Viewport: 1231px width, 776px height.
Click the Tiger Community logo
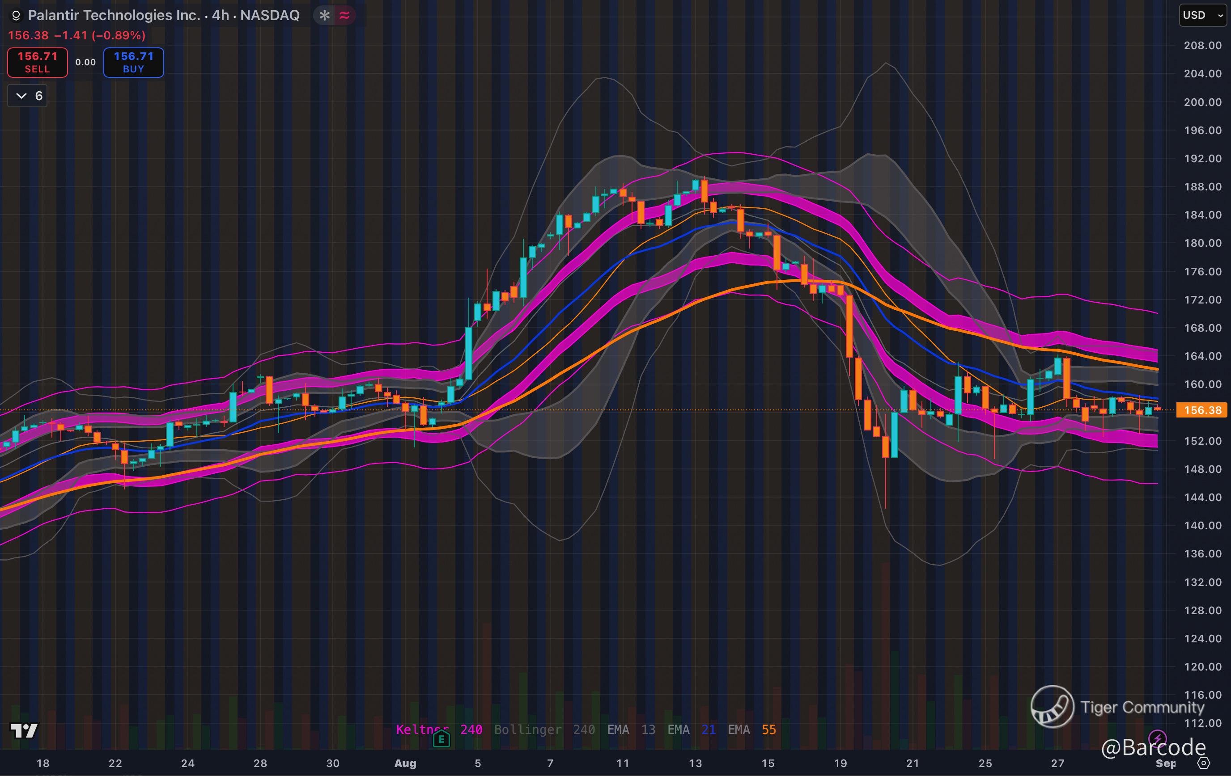[1052, 707]
